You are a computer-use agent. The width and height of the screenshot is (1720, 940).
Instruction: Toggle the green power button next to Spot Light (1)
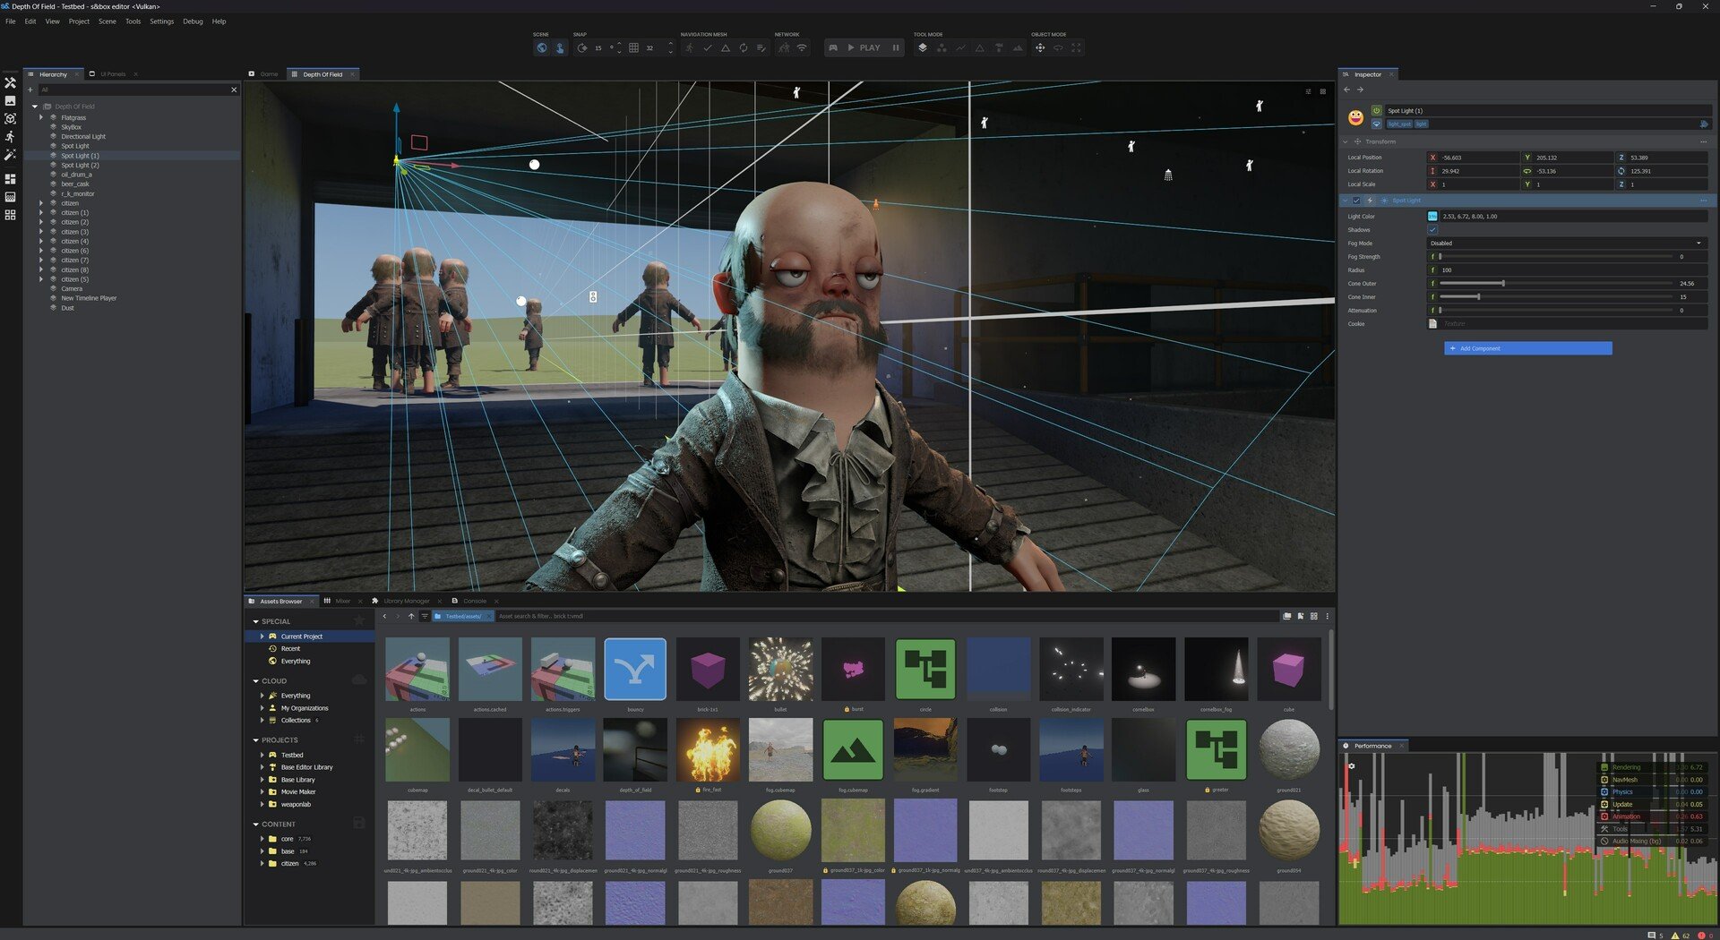(1376, 110)
